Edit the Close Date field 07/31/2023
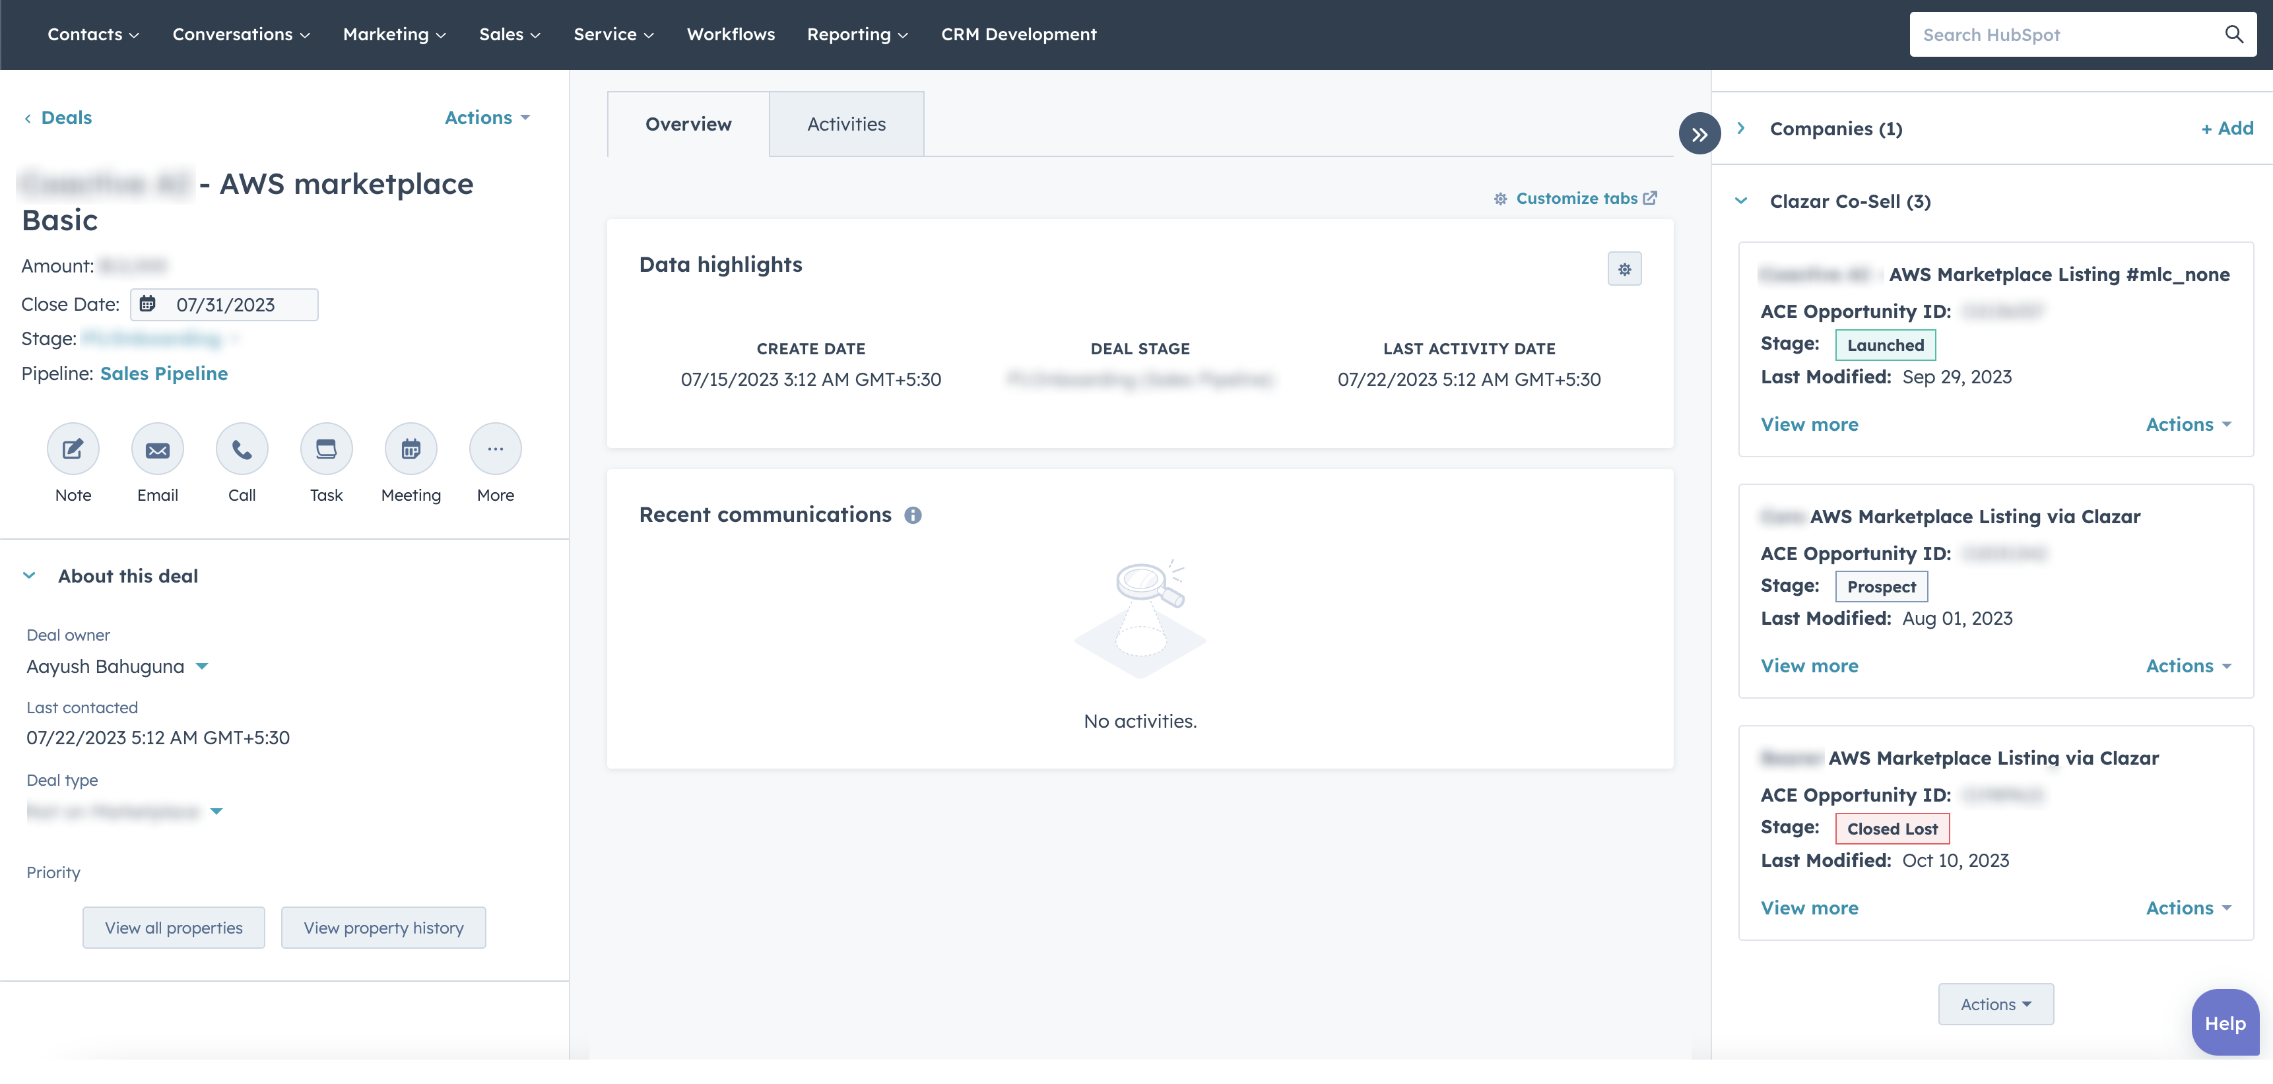Screen dimensions: 2273x1084 coord(224,304)
